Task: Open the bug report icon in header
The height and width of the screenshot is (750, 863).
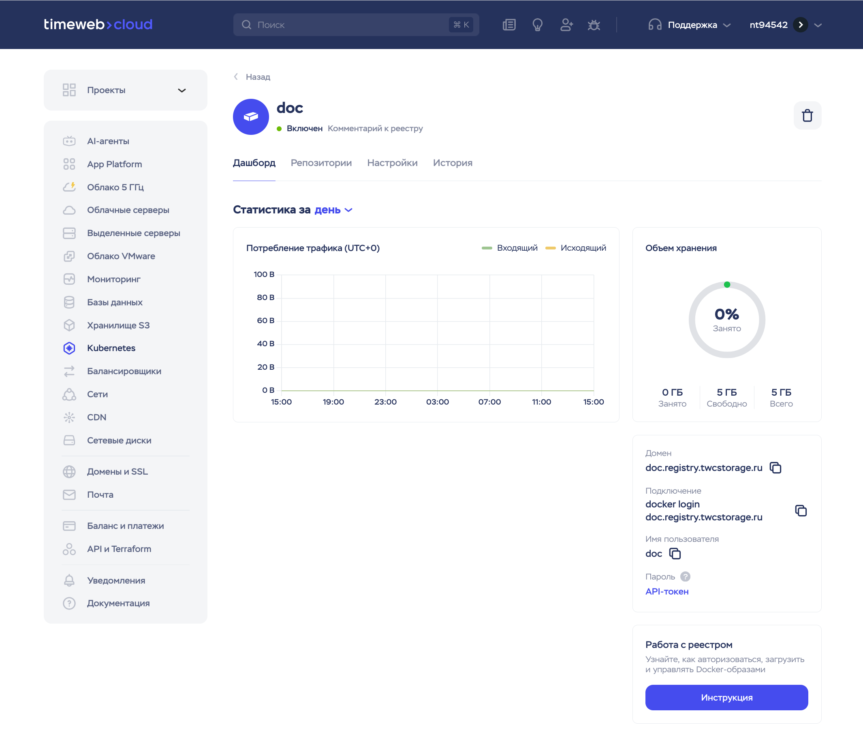Action: pos(593,25)
